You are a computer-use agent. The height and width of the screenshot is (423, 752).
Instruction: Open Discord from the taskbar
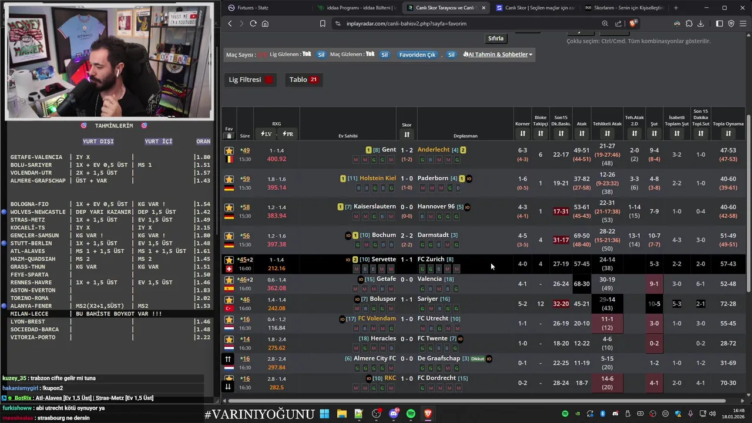click(394, 414)
